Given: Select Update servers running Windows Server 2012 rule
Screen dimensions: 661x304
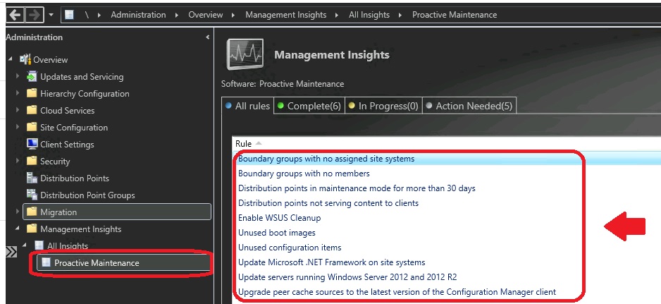Looking at the screenshot, I should click(347, 277).
